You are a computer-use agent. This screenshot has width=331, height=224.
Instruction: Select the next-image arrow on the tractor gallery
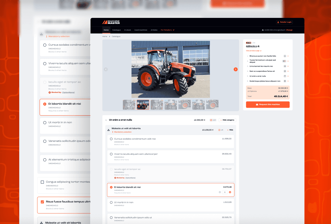(x=236, y=69)
